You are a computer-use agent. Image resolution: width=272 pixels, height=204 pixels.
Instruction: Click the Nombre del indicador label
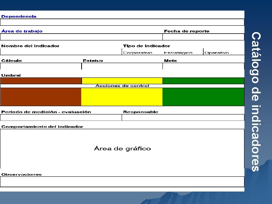[x=30, y=46]
